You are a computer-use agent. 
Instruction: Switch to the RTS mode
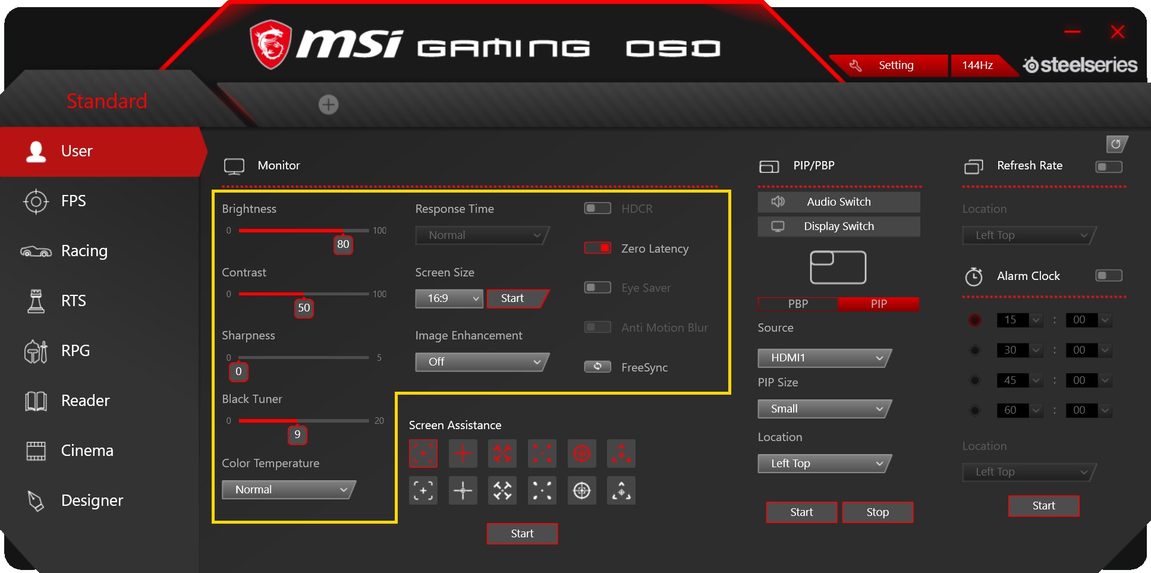[100, 301]
